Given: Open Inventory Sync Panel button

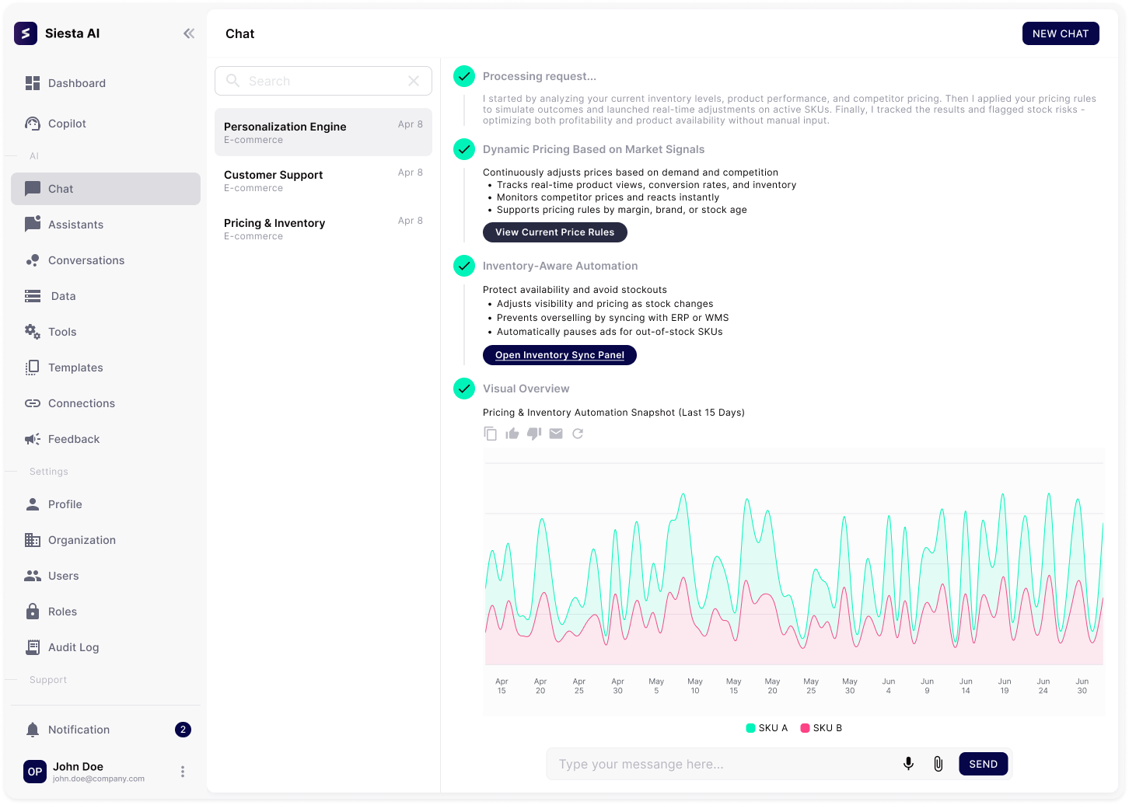Looking at the screenshot, I should pos(559,355).
